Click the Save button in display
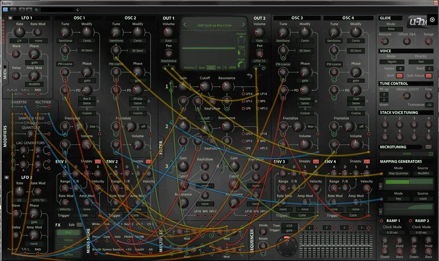Viewport: 439px width, 261px height. click(201, 67)
